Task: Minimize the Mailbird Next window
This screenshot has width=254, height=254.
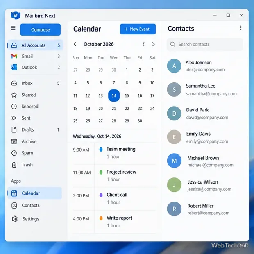Action: [215, 15]
